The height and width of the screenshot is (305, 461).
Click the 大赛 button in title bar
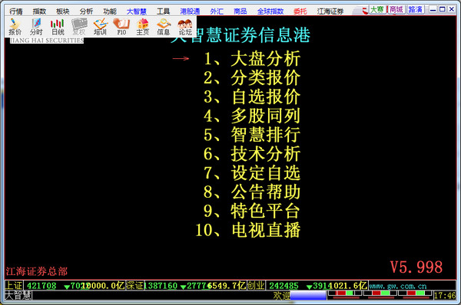pos(377,10)
